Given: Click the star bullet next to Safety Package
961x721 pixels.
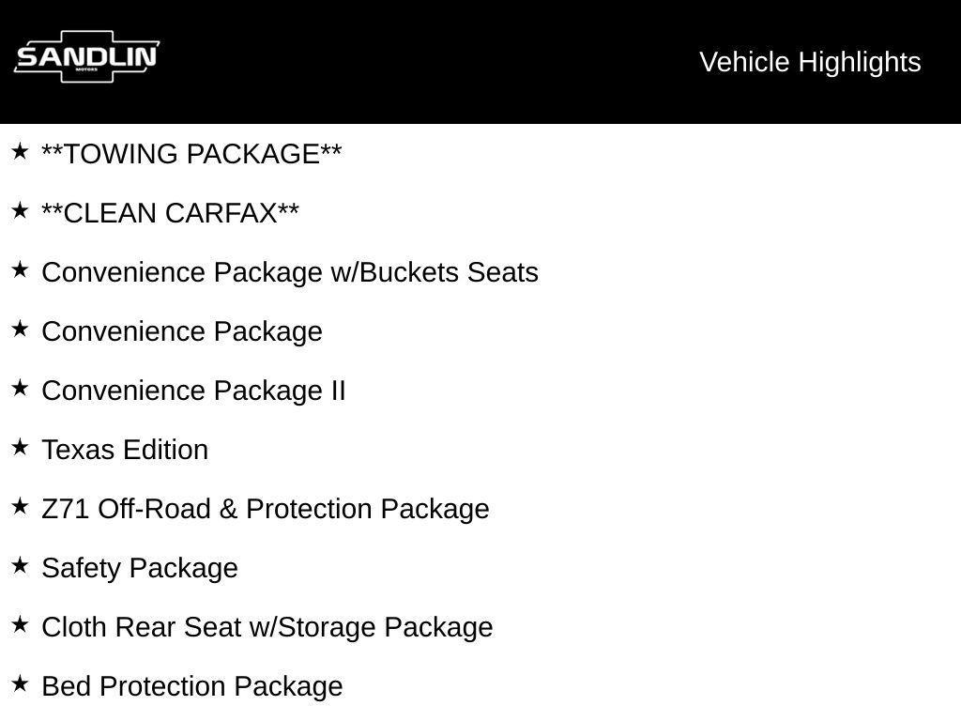Looking at the screenshot, I should pos(20,566).
